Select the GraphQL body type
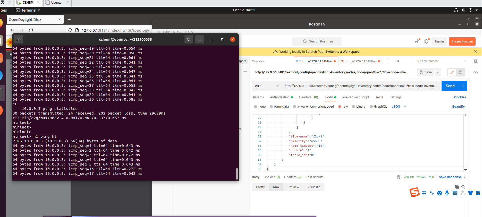This screenshot has width=482, height=217. (378, 107)
